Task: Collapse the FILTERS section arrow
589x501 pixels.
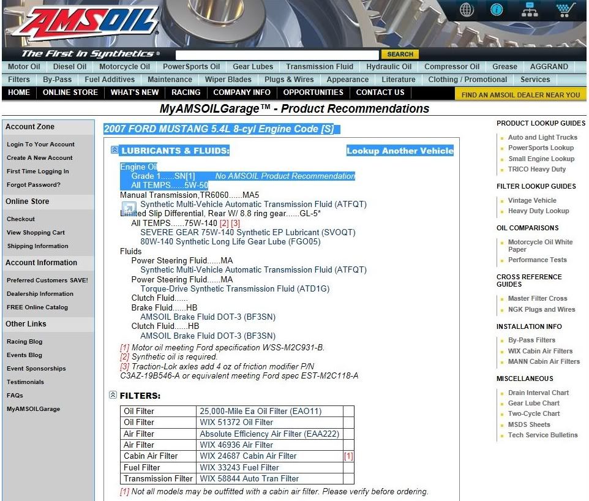Action: tap(113, 394)
